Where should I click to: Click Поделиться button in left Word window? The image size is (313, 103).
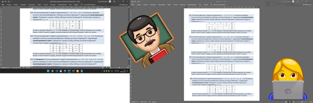tap(123, 5)
